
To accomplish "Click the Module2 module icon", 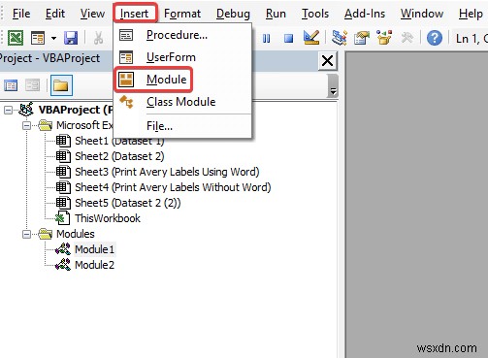I will click(63, 265).
